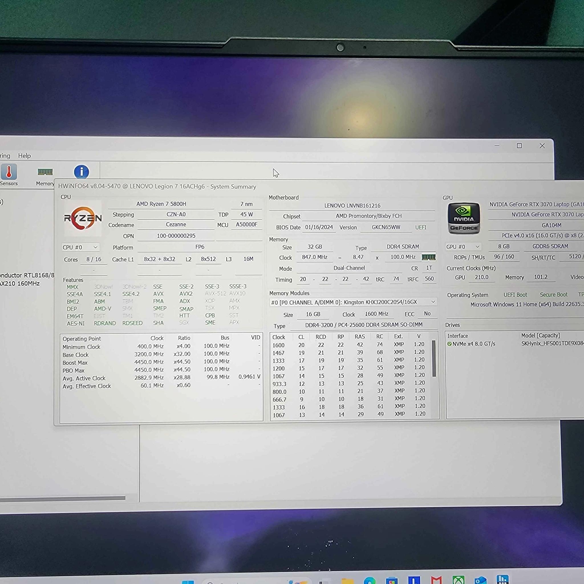584x584 pixels.
Task: Click the 'Interface' drives column header
Action: (x=457, y=336)
